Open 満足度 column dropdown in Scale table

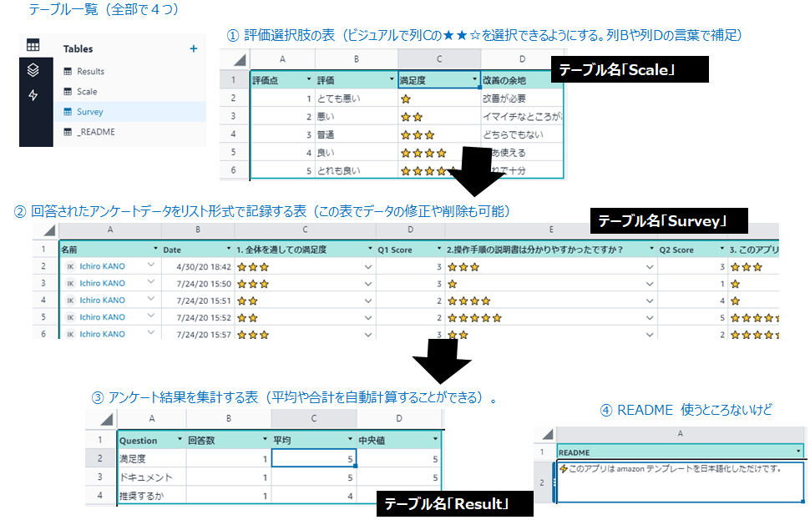tap(474, 79)
